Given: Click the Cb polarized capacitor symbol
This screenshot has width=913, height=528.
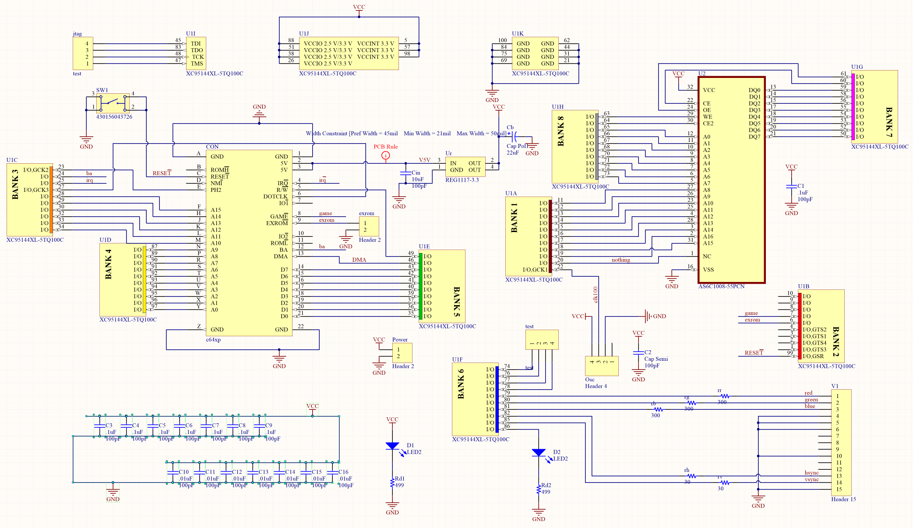Looking at the screenshot, I should [x=515, y=136].
